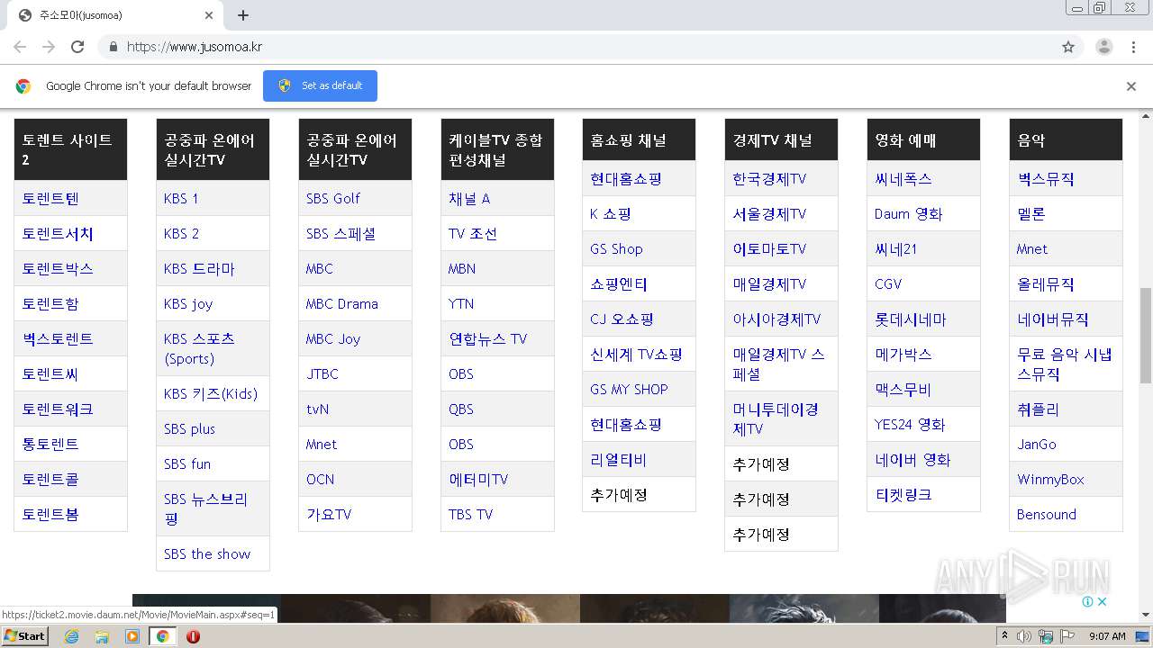Open the KBS 키즈(Kids) link

[x=211, y=393]
